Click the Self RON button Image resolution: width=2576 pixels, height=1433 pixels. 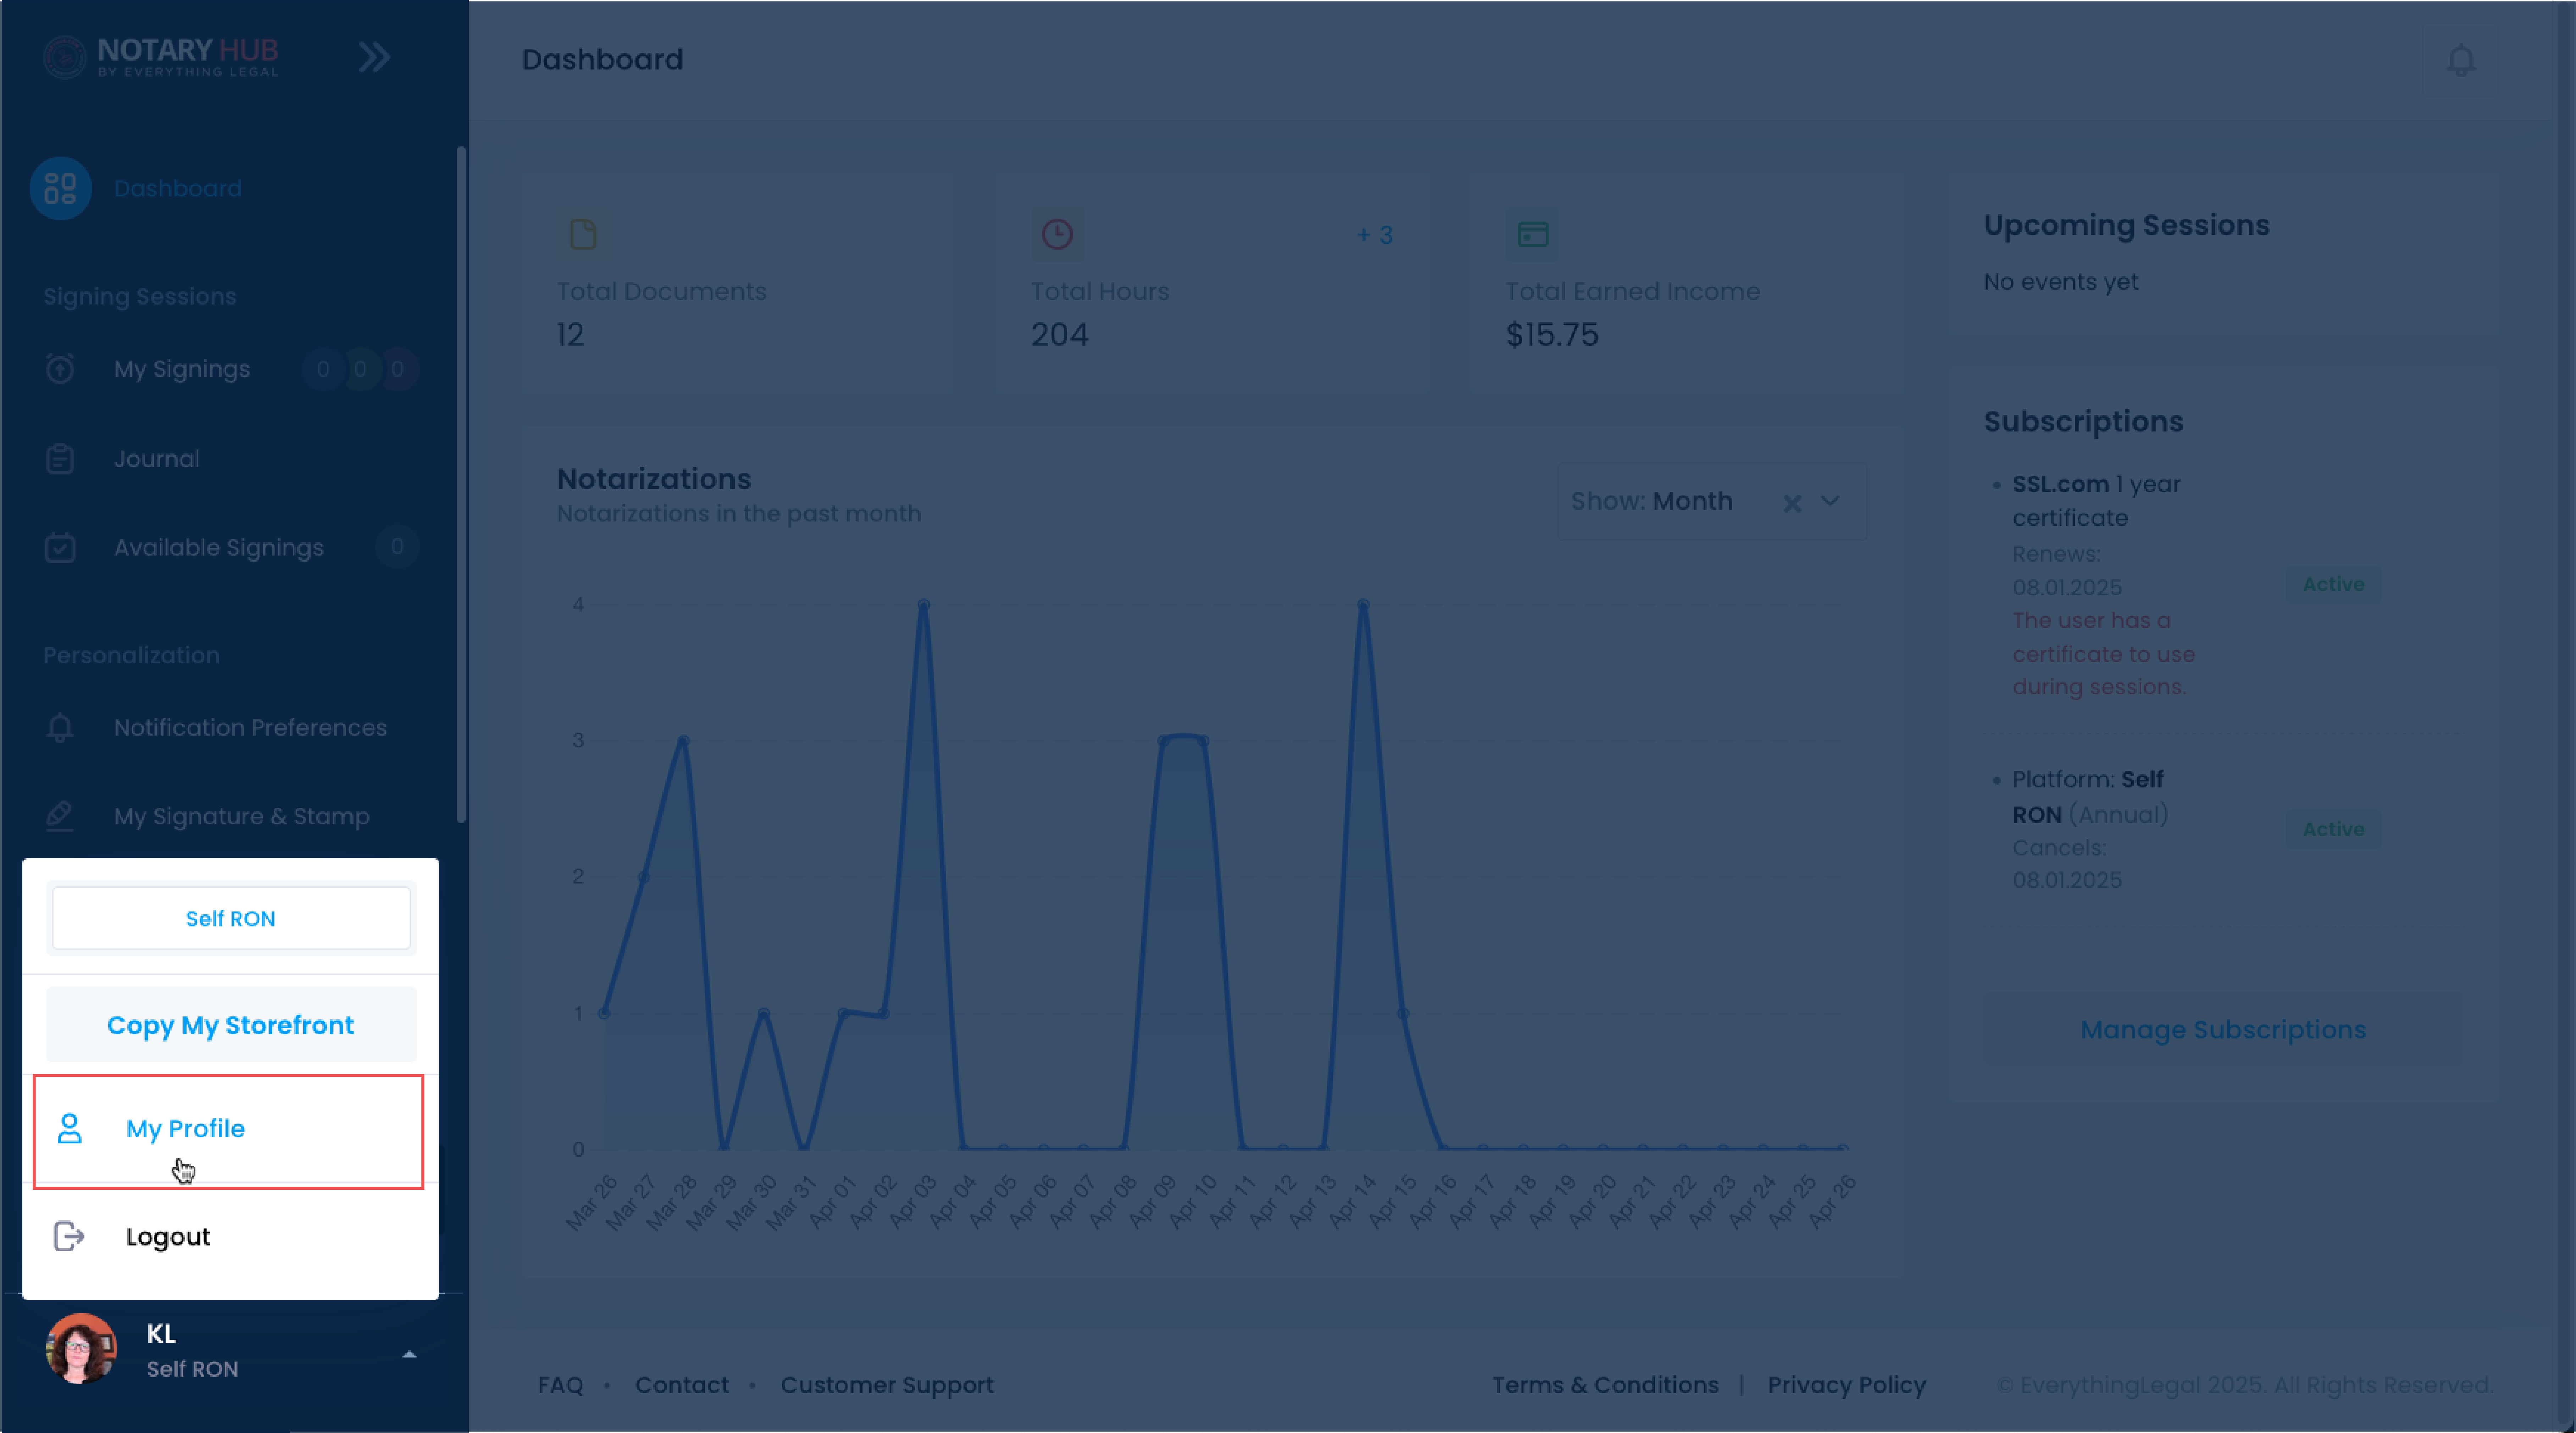coord(231,918)
